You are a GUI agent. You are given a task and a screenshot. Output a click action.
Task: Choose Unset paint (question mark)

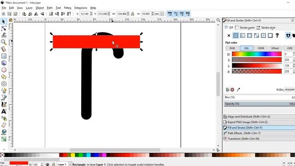277,36
